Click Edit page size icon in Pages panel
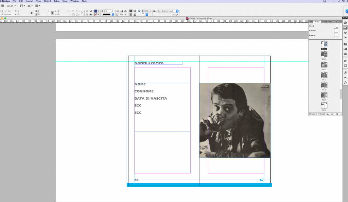 click(x=328, y=114)
